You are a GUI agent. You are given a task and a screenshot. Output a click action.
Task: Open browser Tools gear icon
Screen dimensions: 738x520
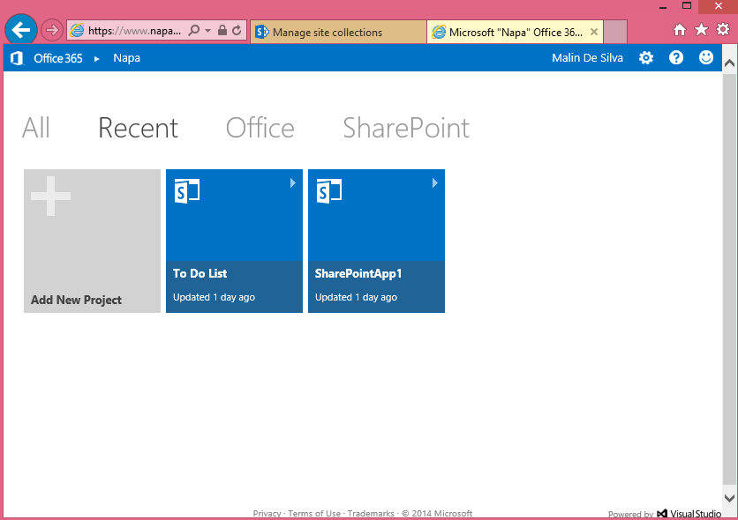[x=723, y=30]
